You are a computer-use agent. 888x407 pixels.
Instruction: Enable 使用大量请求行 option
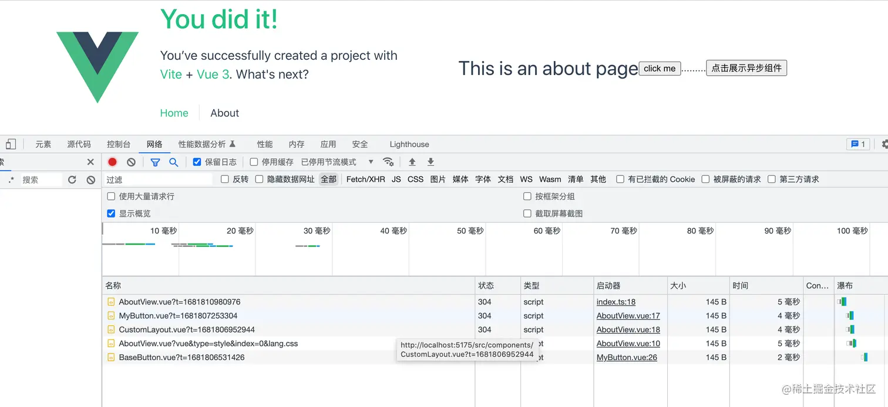[x=111, y=196]
